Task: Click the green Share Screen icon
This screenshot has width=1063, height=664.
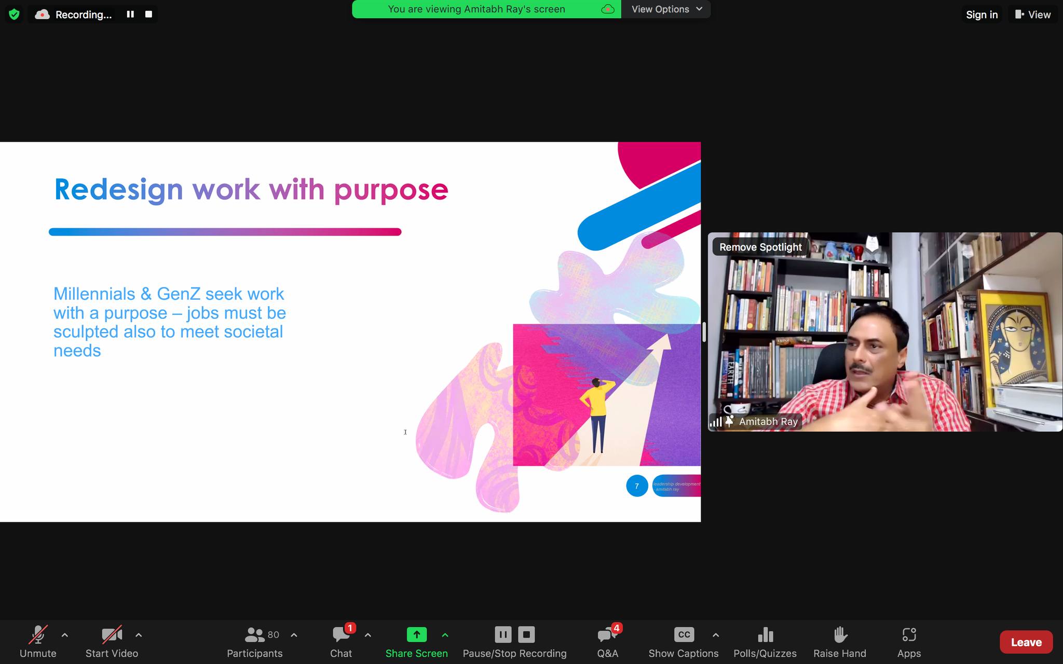Action: (x=416, y=635)
